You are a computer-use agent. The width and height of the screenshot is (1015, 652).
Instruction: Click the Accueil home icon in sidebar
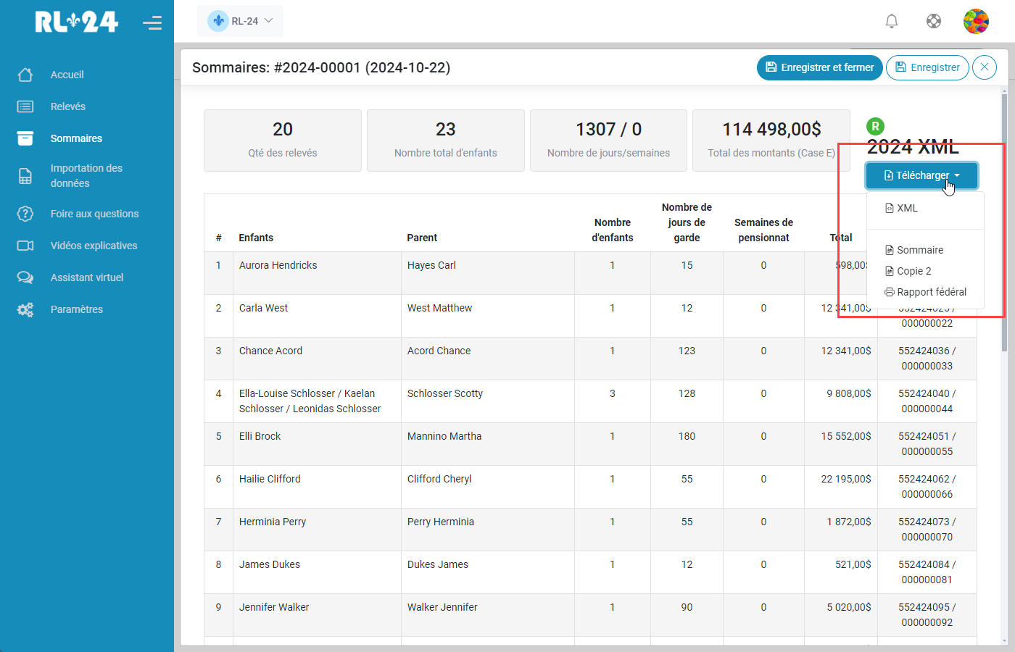pos(25,75)
